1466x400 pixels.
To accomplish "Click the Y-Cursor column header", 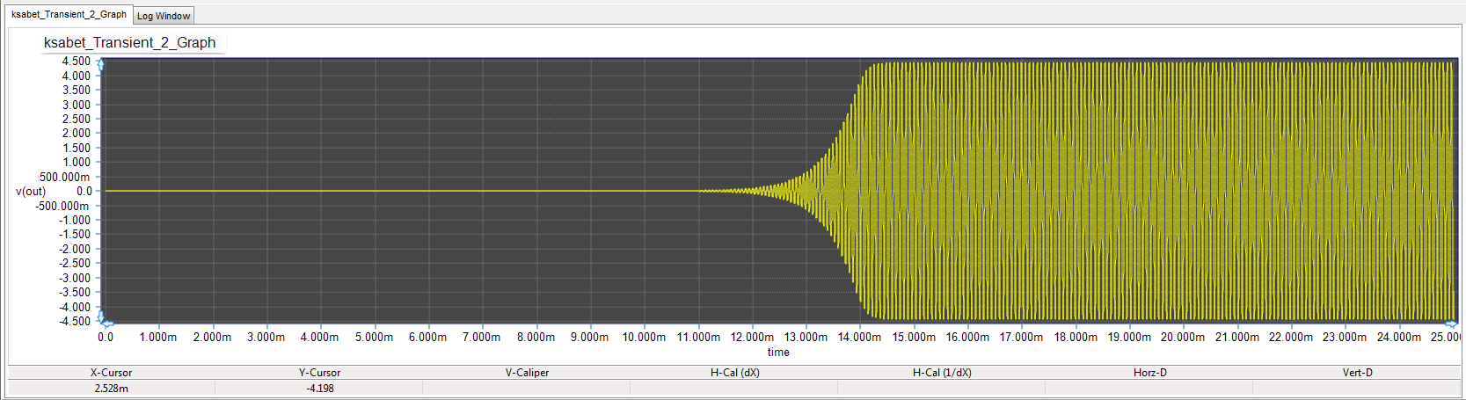I will 319,373.
